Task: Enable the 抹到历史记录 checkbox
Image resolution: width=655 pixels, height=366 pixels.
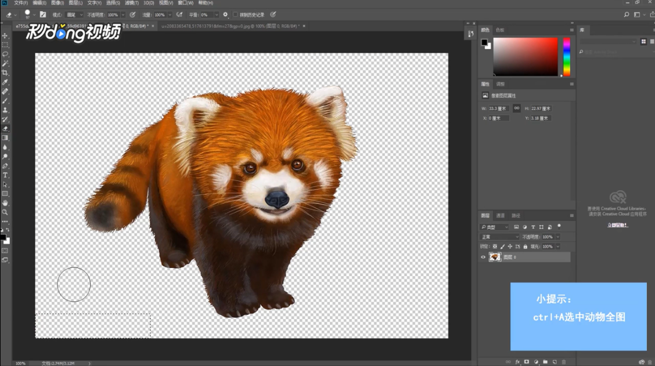Action: 235,15
